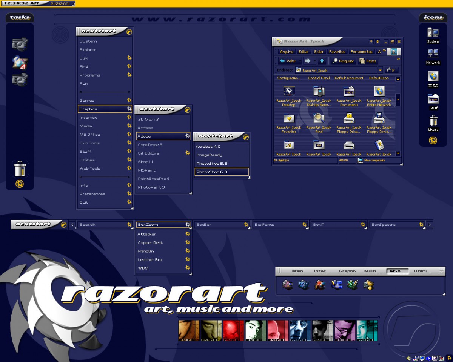Open Lixeira trash in icons panel
Image resolution: width=453 pixels, height=362 pixels.
(433, 121)
